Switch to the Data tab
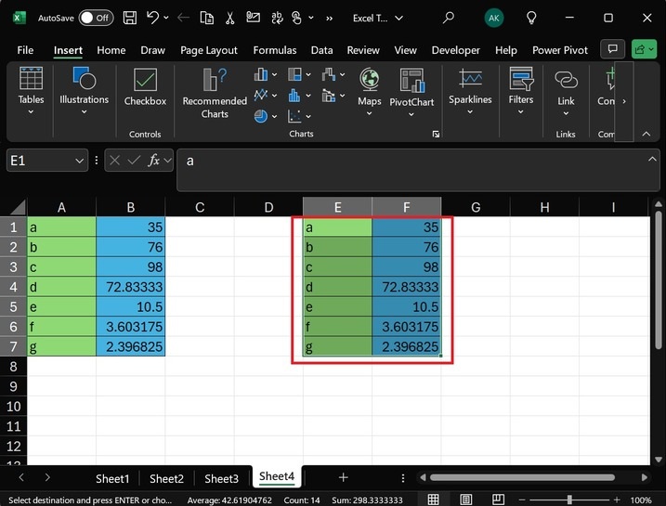666x506 pixels. point(322,50)
